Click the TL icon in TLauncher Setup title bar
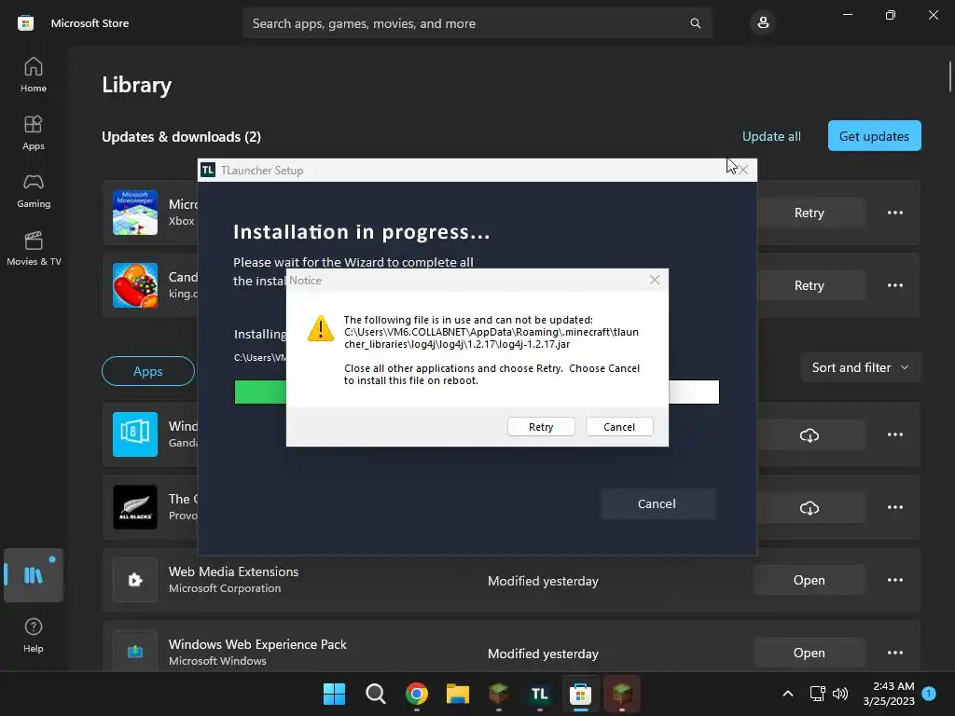 point(208,170)
